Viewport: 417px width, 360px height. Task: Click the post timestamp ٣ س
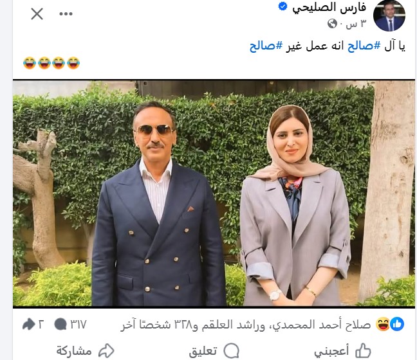click(356, 24)
